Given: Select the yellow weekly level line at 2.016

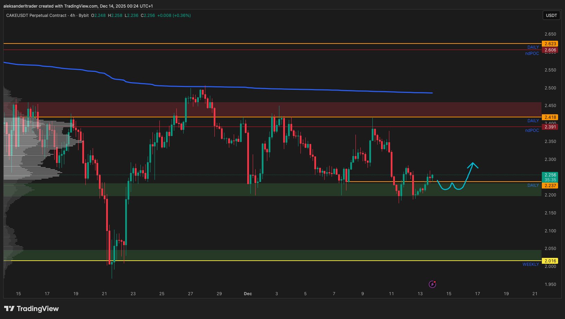Looking at the screenshot, I should pos(272,261).
